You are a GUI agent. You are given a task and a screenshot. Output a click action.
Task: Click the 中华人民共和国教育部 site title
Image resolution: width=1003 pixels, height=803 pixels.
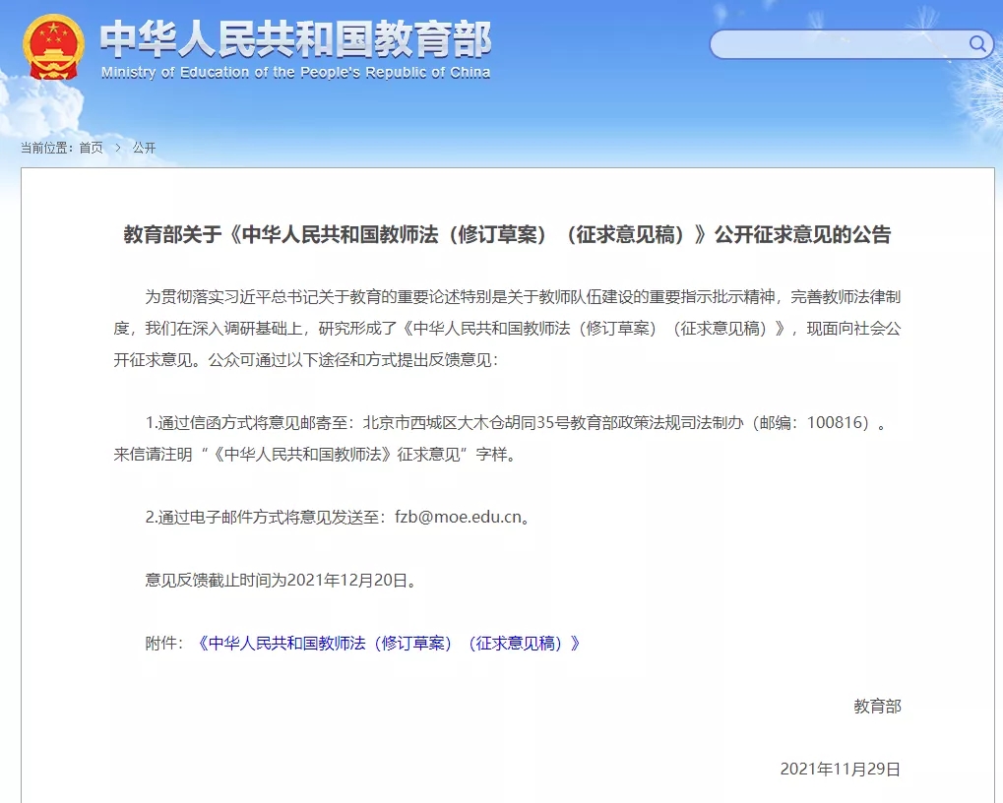point(295,38)
